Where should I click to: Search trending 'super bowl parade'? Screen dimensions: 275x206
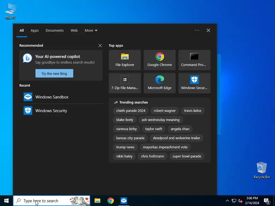[187, 156]
